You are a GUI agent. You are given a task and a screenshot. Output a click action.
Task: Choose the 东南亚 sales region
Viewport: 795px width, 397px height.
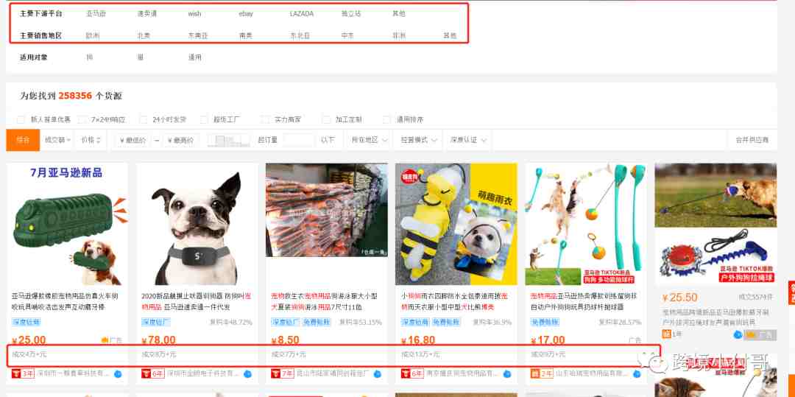click(198, 35)
